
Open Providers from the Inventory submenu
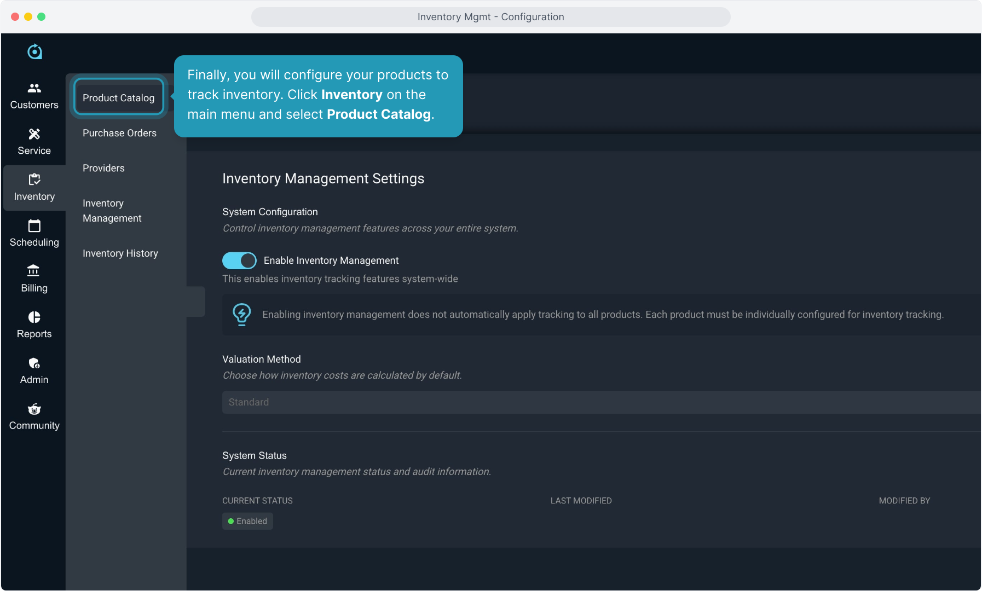click(x=103, y=168)
